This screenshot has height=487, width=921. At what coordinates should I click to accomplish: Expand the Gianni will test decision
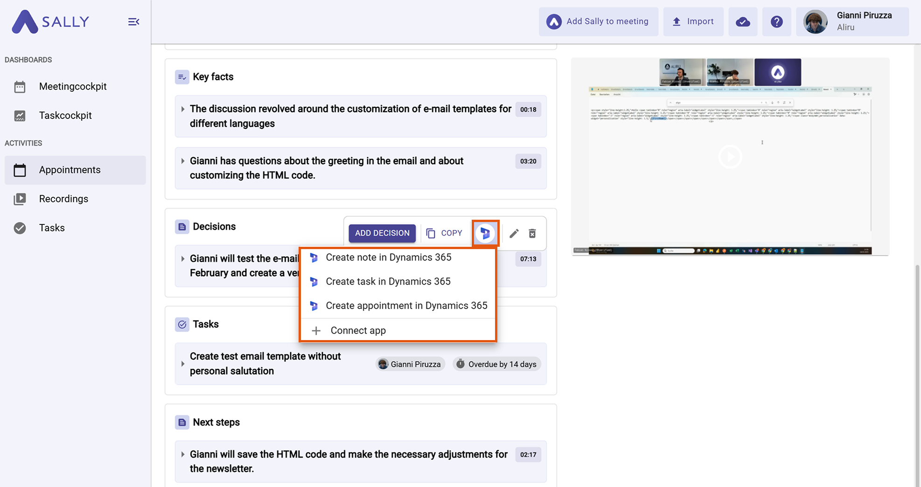click(x=182, y=259)
